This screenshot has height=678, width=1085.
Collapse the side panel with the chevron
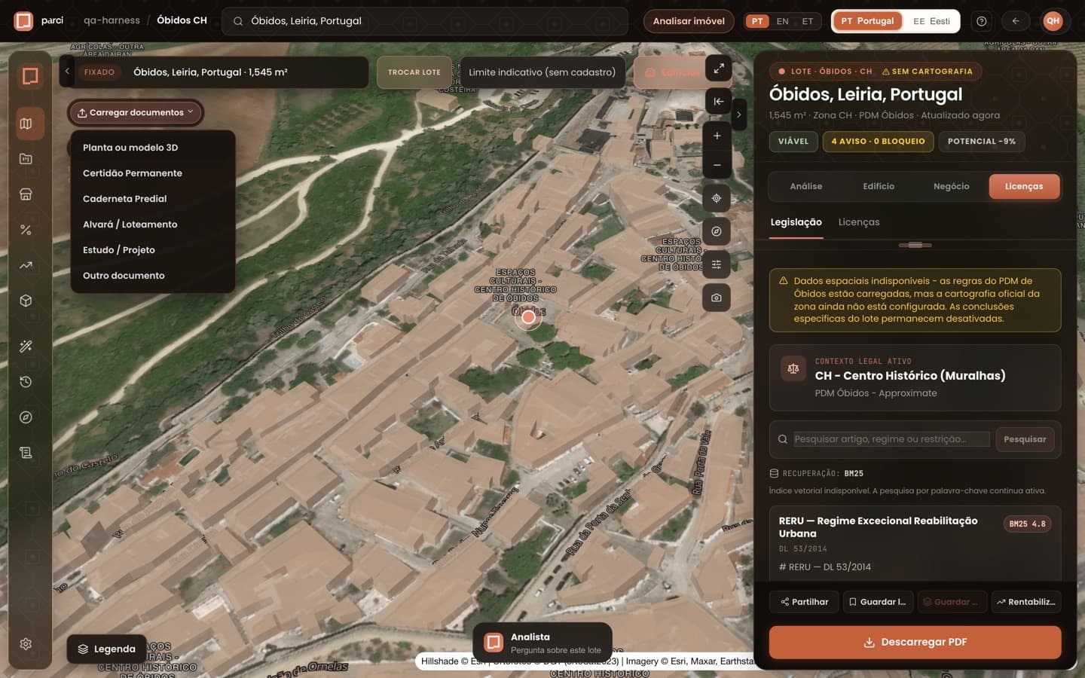pyautogui.click(x=738, y=115)
